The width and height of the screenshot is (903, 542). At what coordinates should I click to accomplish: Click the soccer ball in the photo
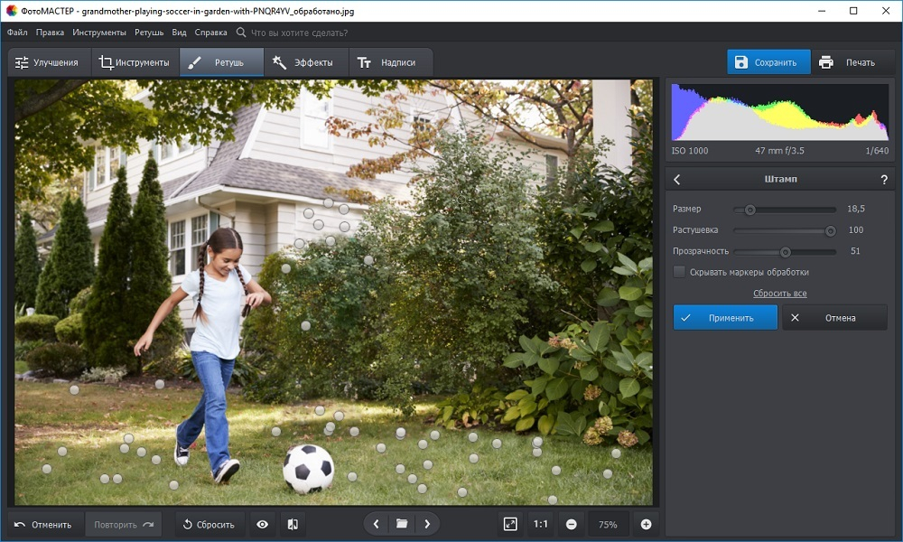coord(309,469)
